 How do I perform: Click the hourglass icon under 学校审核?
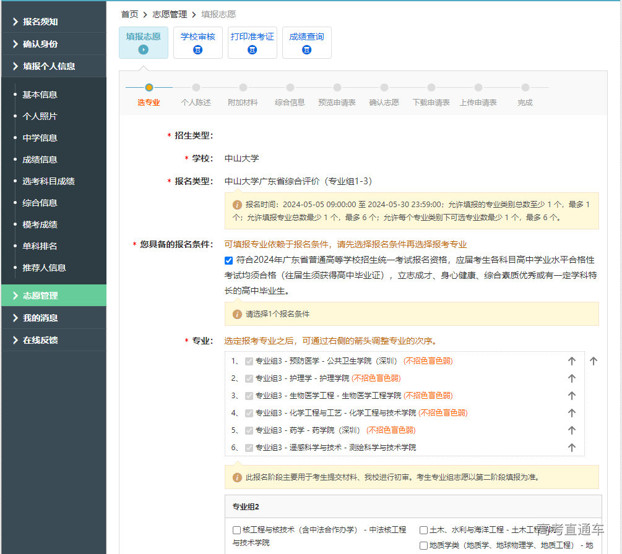click(198, 49)
